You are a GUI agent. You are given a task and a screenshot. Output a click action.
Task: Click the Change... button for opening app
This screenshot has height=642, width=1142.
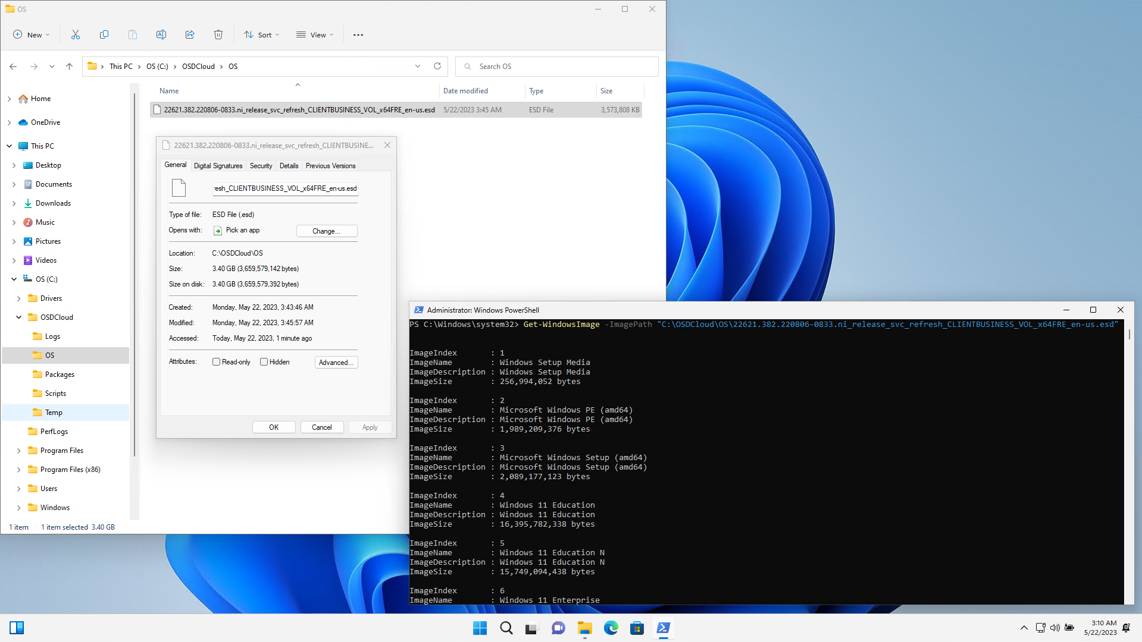[x=326, y=231]
